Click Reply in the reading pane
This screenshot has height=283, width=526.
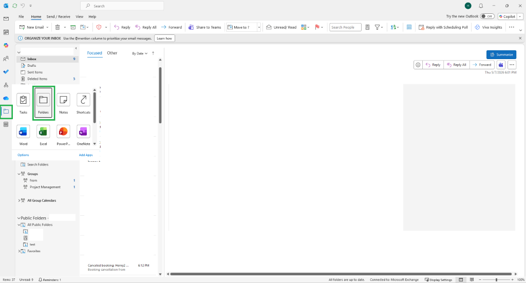[x=433, y=65]
